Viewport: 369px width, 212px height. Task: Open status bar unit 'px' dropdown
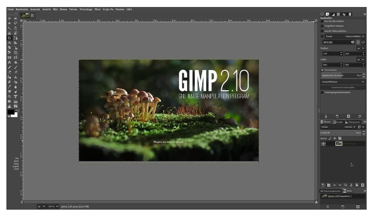(x=41, y=207)
